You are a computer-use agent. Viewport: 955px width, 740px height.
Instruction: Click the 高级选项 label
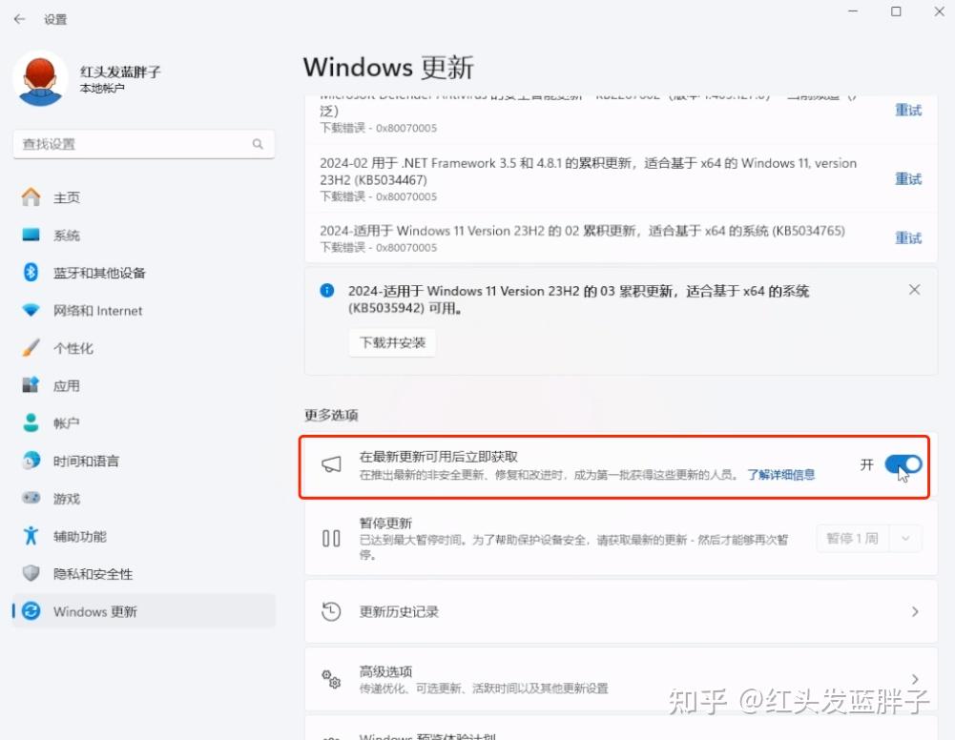coord(385,672)
